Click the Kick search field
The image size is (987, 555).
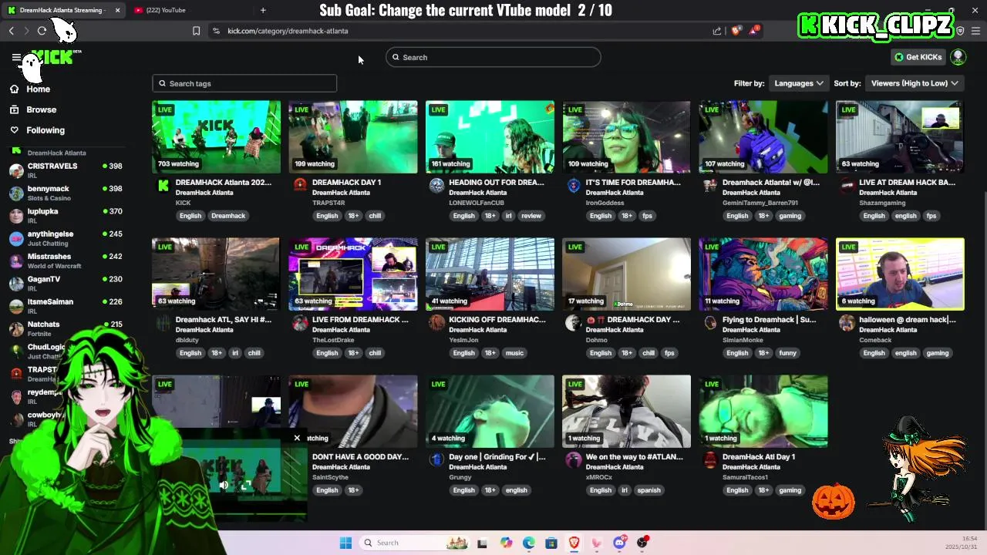click(493, 57)
